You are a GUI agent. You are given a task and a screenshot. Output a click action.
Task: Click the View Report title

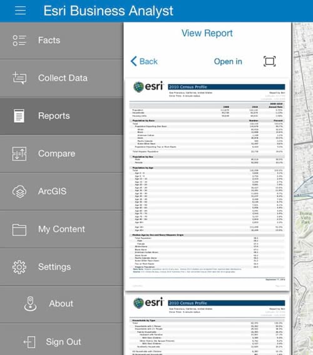coord(207,33)
